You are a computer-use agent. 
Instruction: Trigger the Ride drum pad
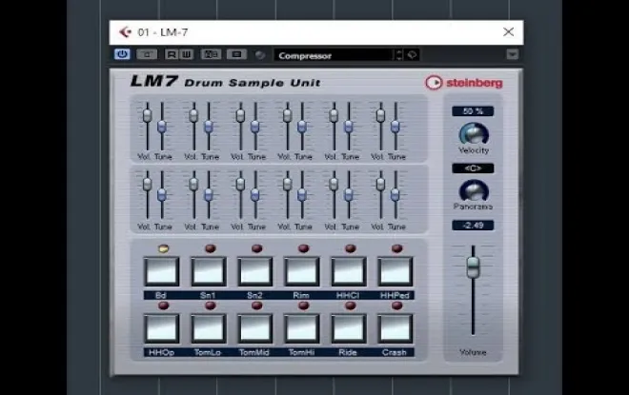[348, 328]
